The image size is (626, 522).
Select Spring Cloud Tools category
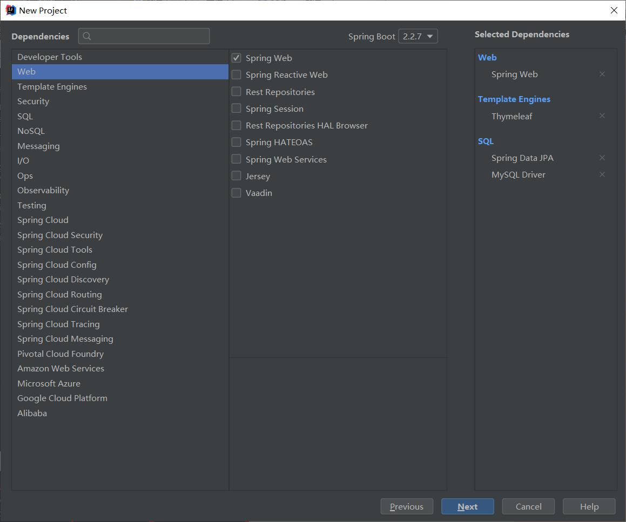tap(120, 250)
